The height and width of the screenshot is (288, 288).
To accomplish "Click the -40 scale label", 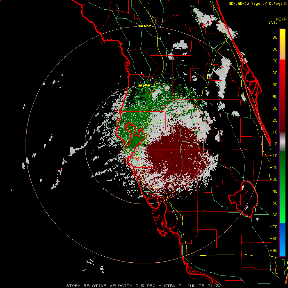I will (x=274, y=191).
